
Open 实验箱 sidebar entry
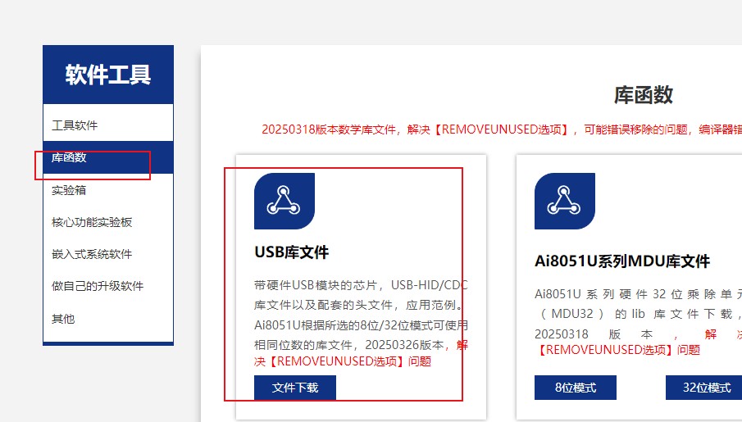click(x=69, y=190)
